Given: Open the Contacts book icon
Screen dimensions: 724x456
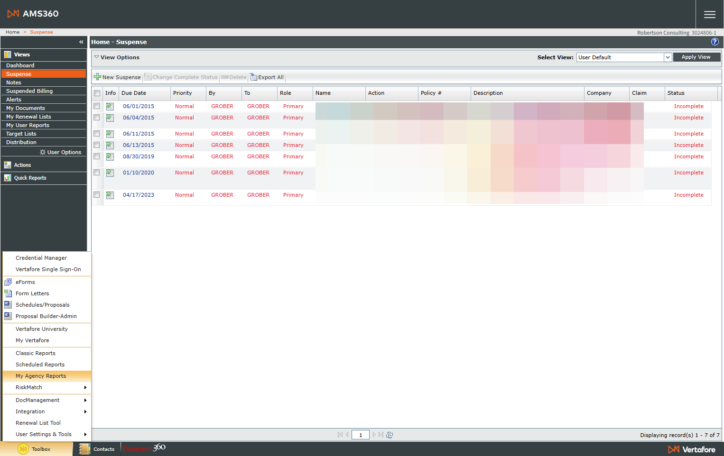Looking at the screenshot, I should point(84,449).
